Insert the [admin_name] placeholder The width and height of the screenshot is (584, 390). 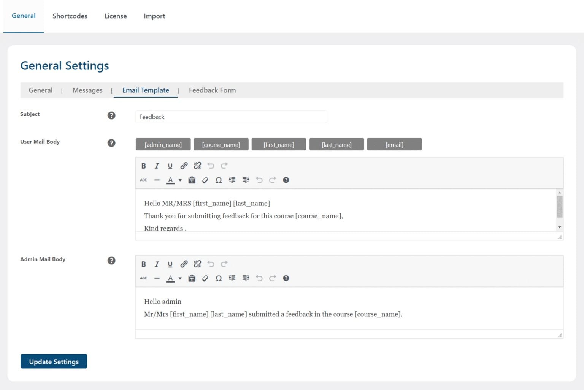click(x=163, y=144)
